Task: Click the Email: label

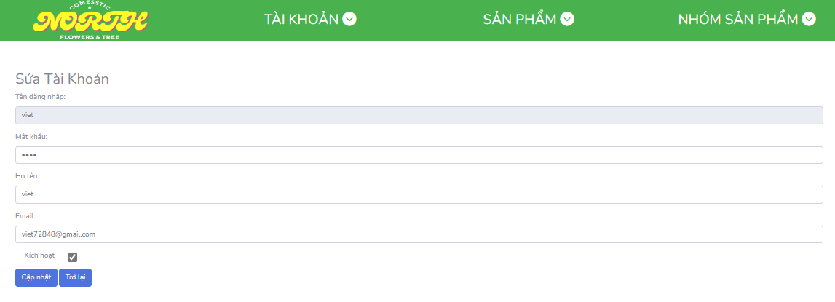Action: 25,215
